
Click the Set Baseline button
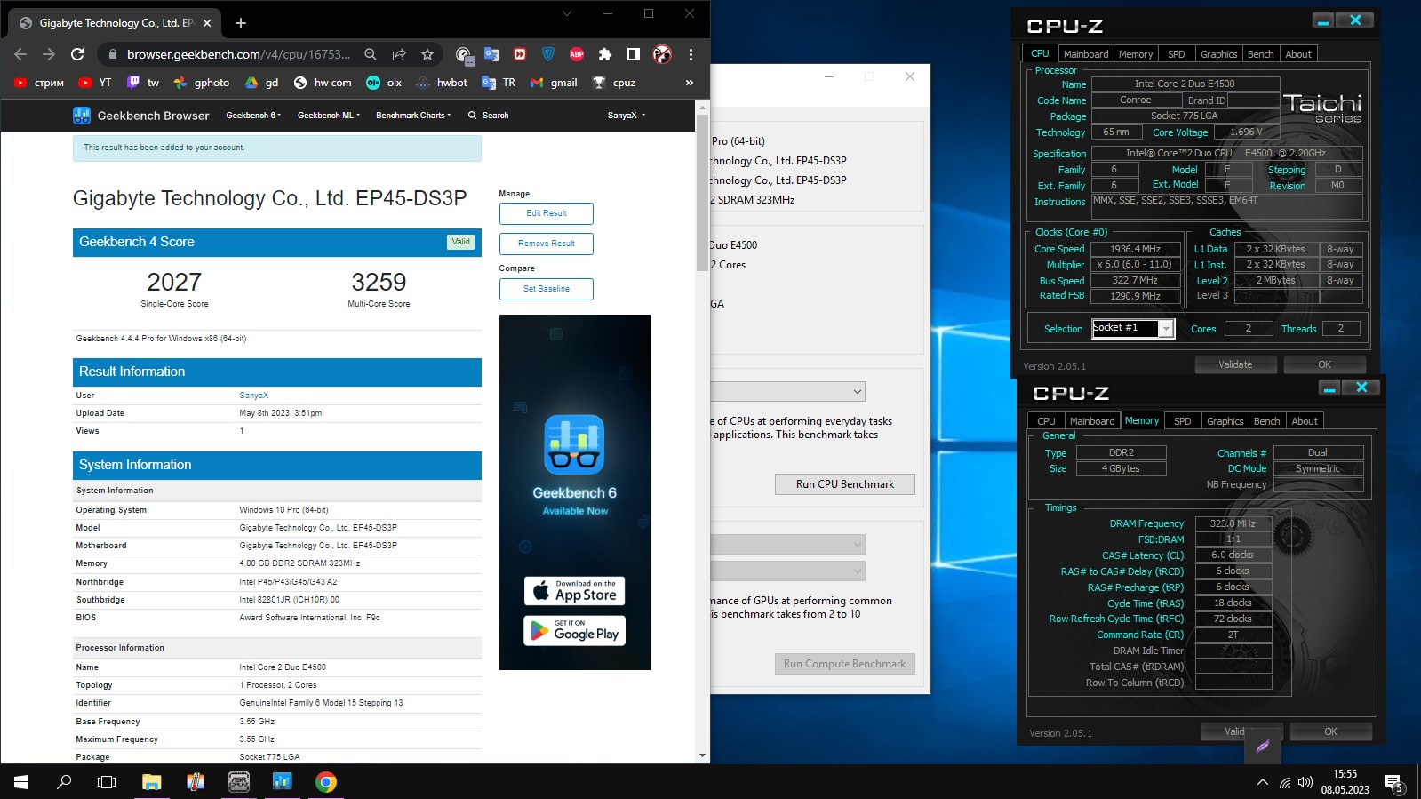pyautogui.click(x=547, y=289)
